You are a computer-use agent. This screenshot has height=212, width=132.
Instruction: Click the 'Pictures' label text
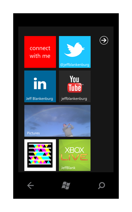pyautogui.click(x=33, y=133)
